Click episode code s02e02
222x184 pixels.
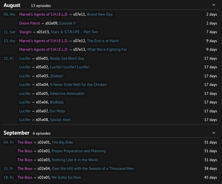pos(44,151)
